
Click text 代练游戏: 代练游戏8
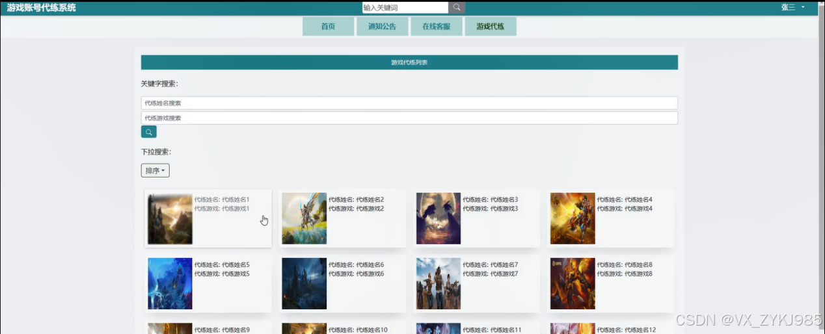pos(625,274)
